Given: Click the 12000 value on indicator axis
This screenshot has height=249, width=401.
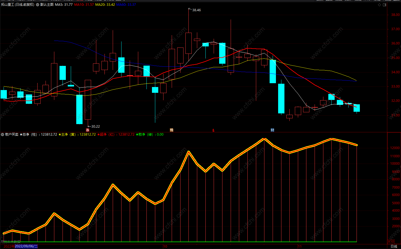Looking at the screenshot, I should coord(395,148).
